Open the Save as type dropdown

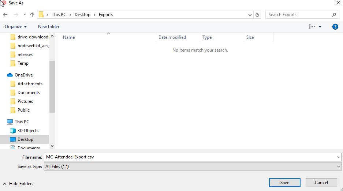click(x=193, y=166)
